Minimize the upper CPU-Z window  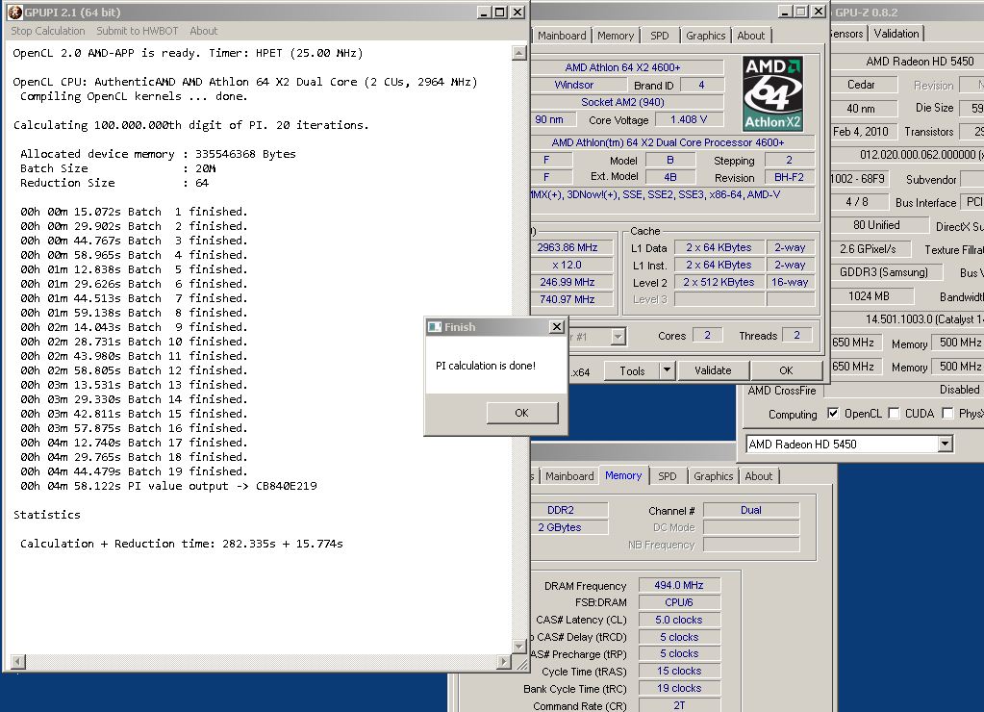tap(785, 12)
